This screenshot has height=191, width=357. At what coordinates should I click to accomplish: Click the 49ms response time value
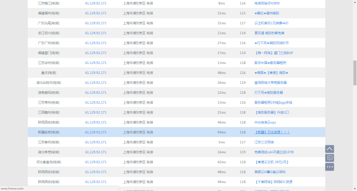(x=222, y=182)
